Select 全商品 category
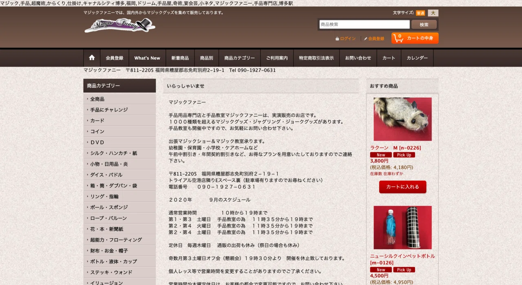Screen dimensions: 522x285 pyautogui.click(x=119, y=99)
